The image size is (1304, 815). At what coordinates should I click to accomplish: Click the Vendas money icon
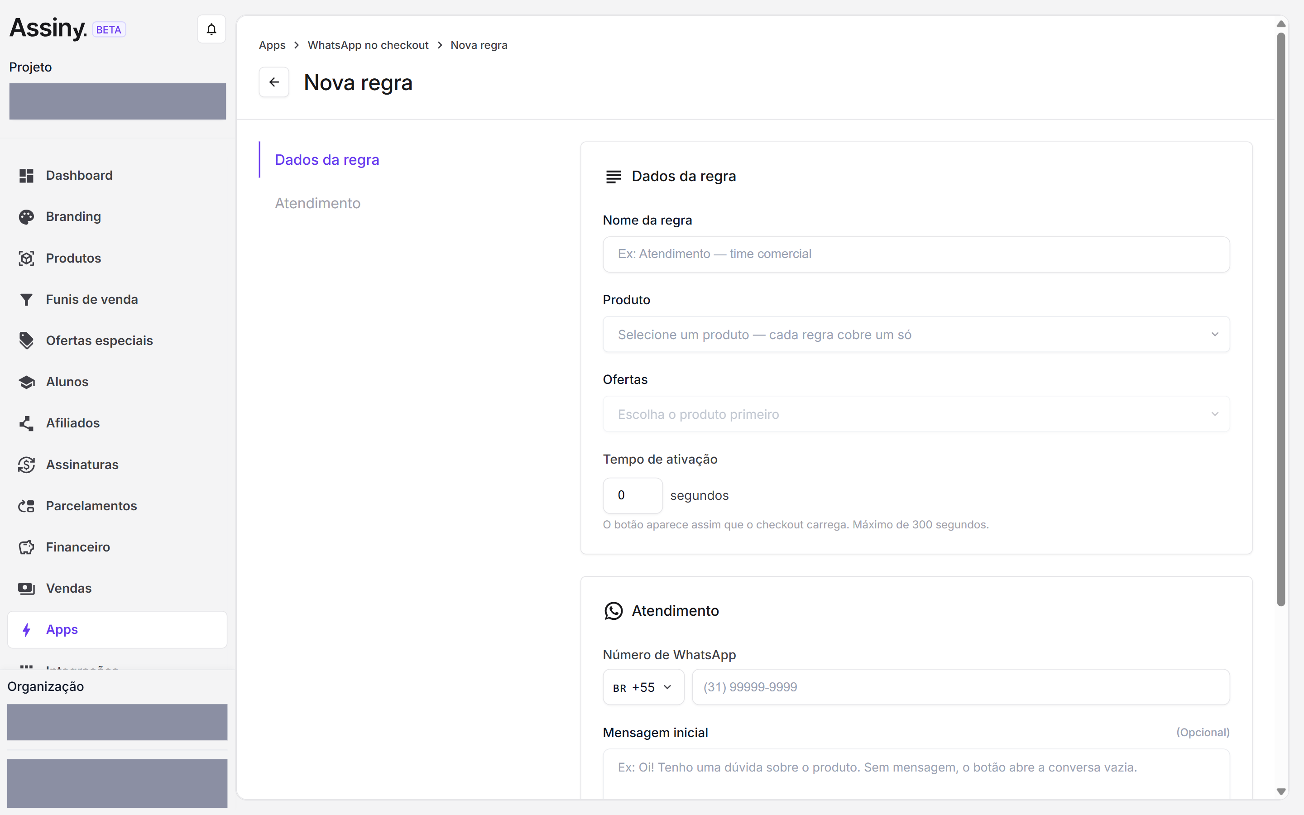[26, 589]
